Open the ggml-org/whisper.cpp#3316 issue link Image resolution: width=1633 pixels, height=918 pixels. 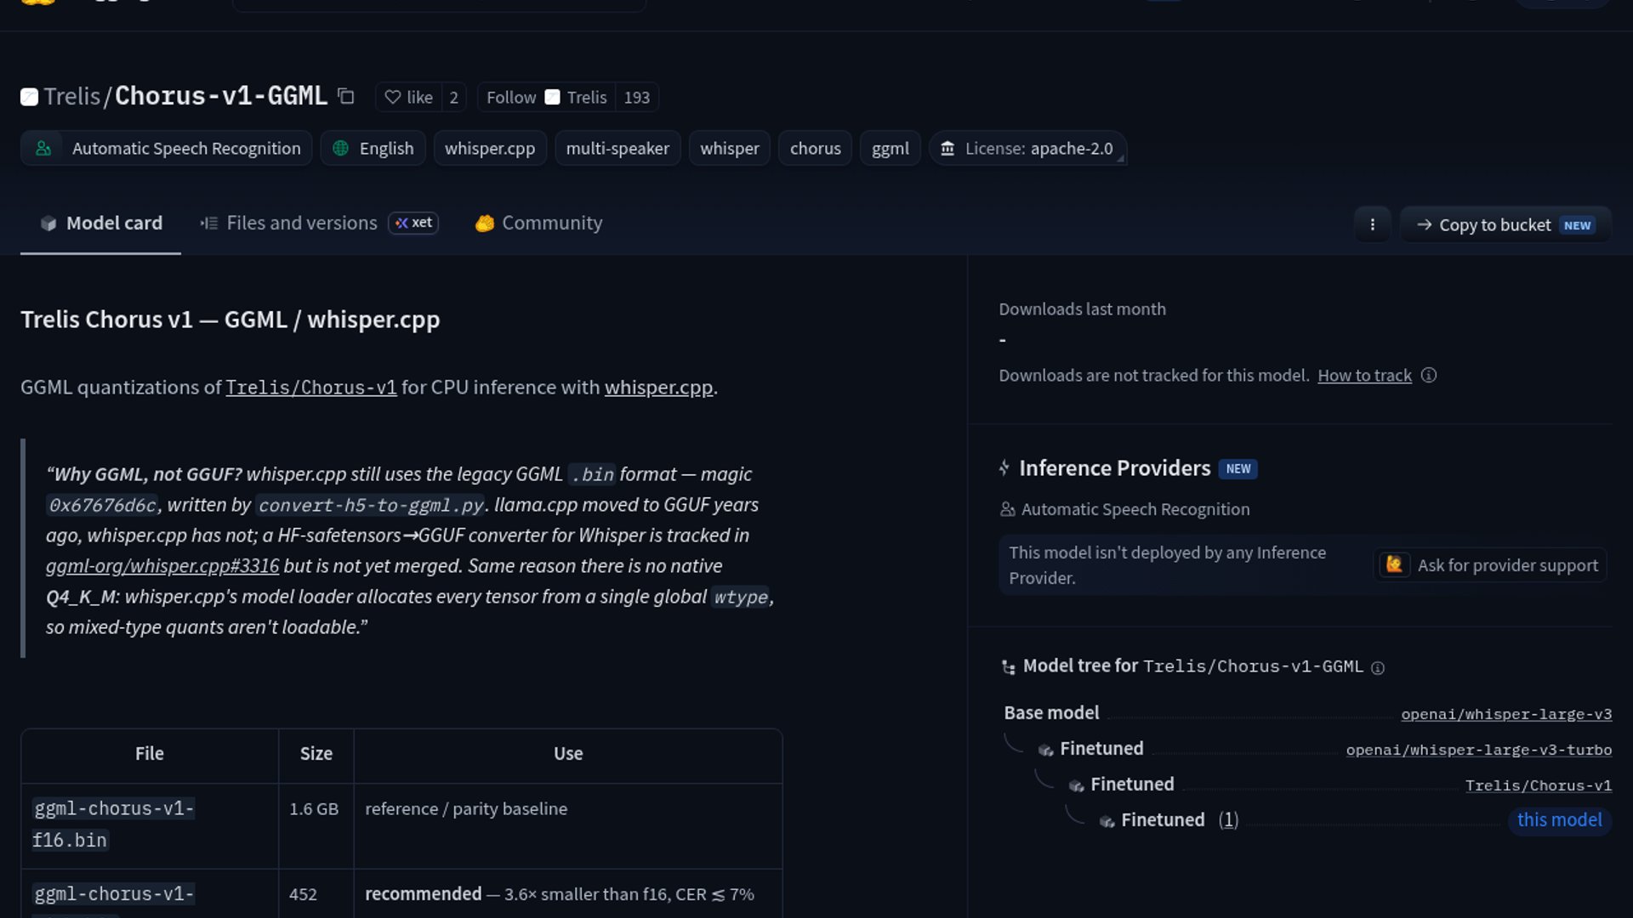(162, 566)
